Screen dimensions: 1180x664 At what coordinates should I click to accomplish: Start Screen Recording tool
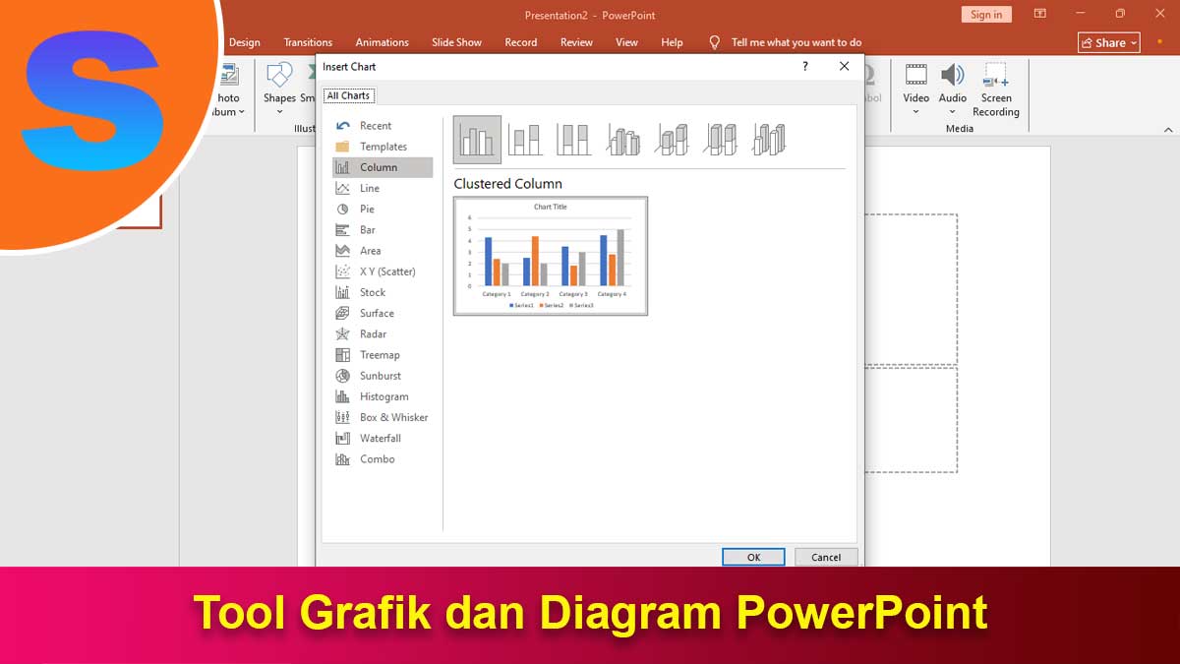click(x=996, y=91)
